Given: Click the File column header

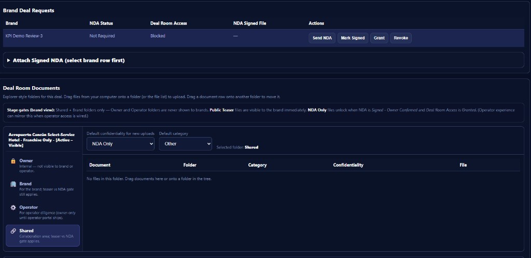Looking at the screenshot, I should (463, 165).
